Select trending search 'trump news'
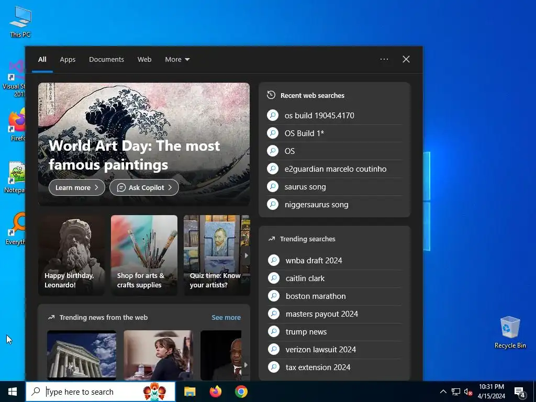 (x=335, y=331)
